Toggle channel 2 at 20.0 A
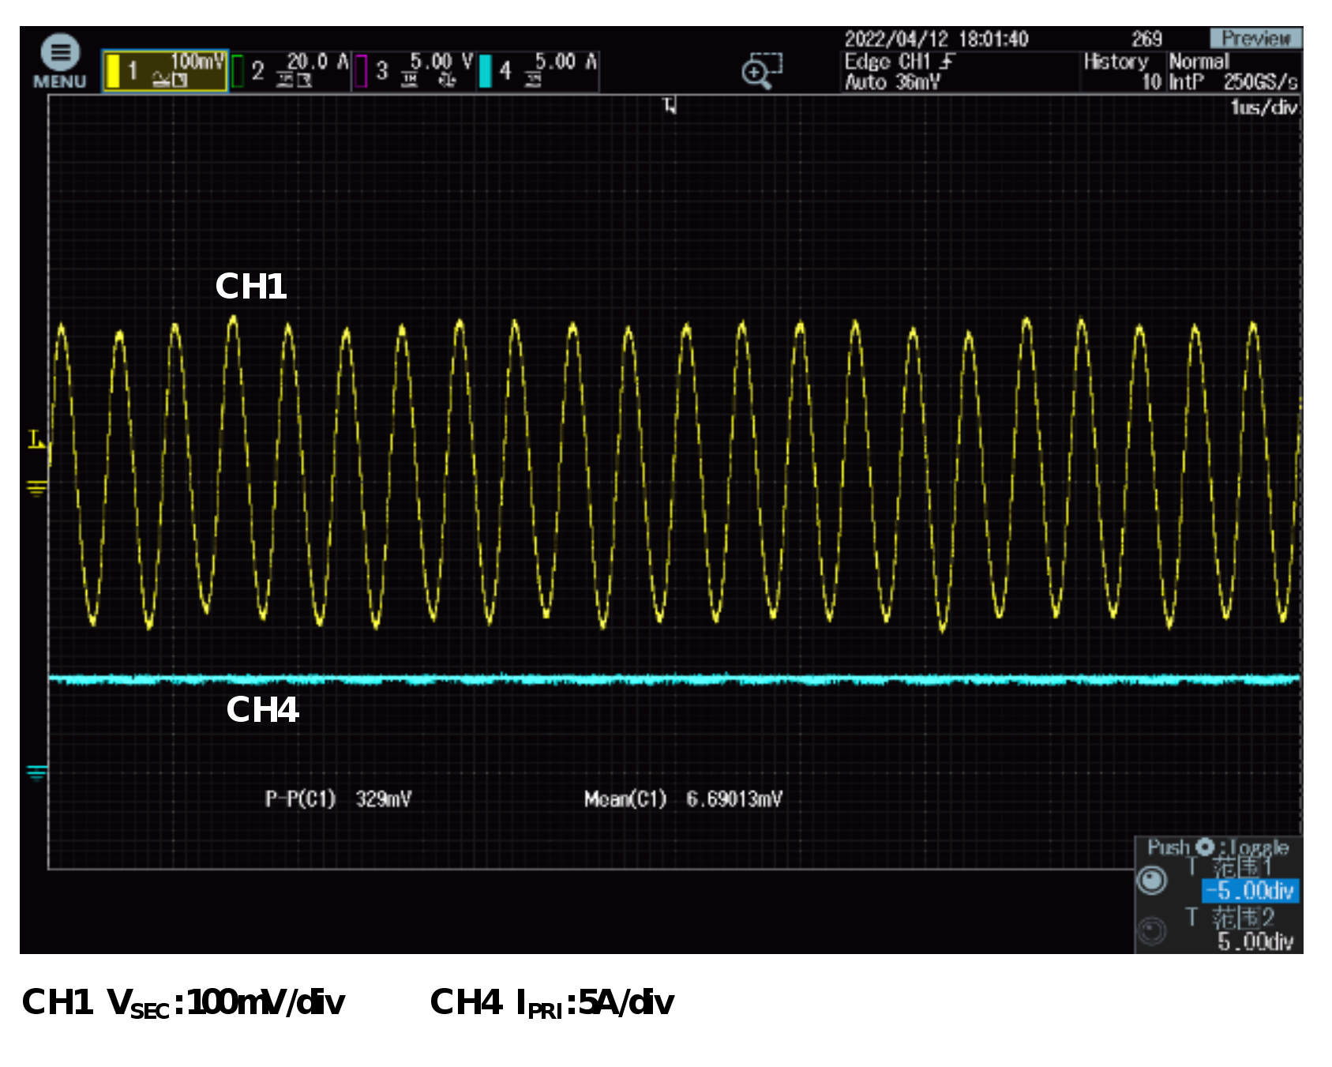The image size is (1332, 1067). point(290,71)
